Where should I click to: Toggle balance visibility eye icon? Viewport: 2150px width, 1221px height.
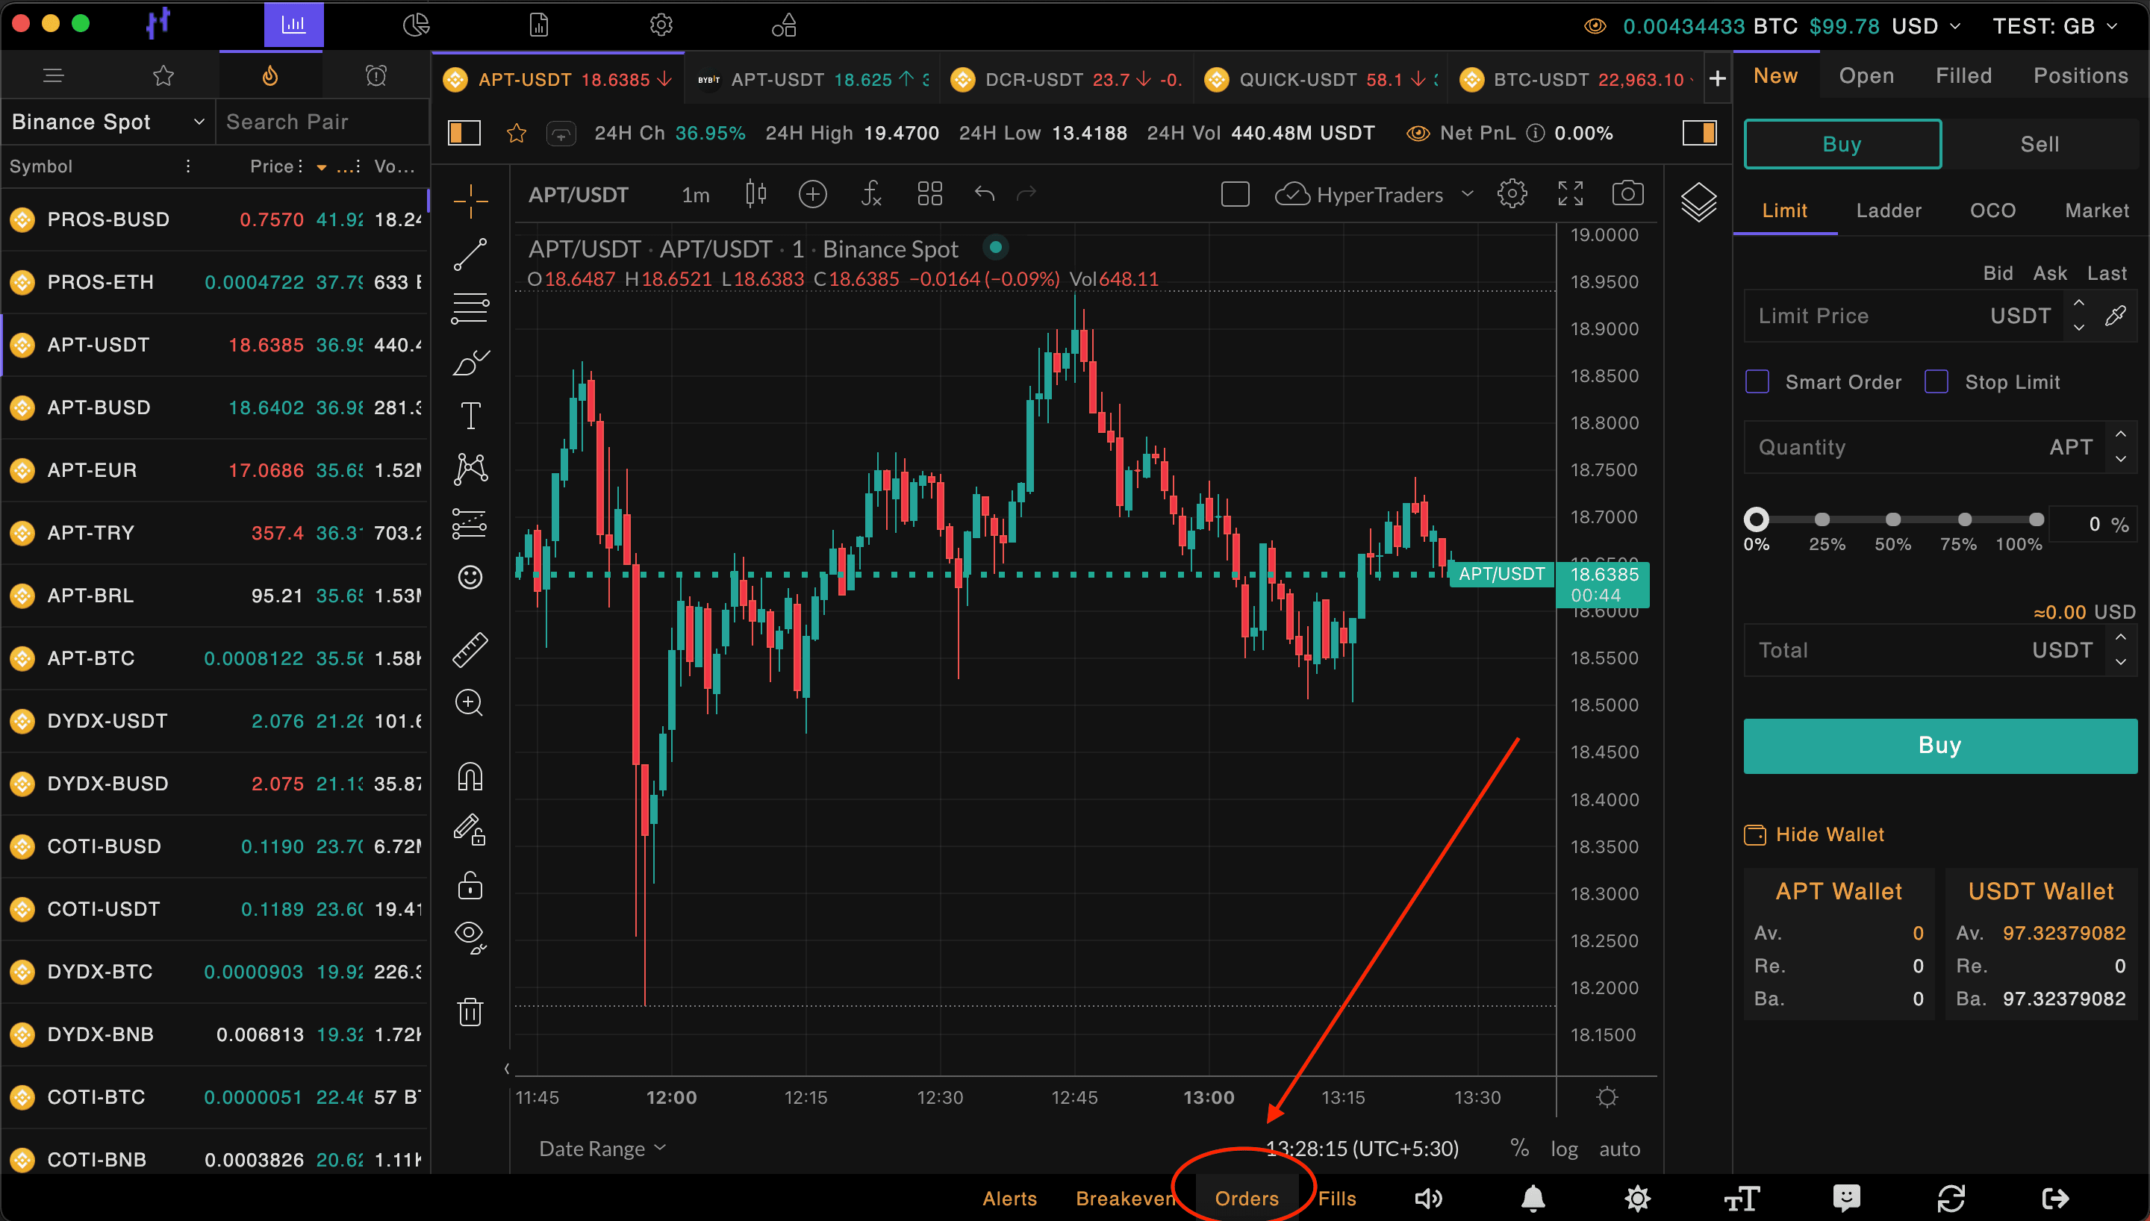1595,26
